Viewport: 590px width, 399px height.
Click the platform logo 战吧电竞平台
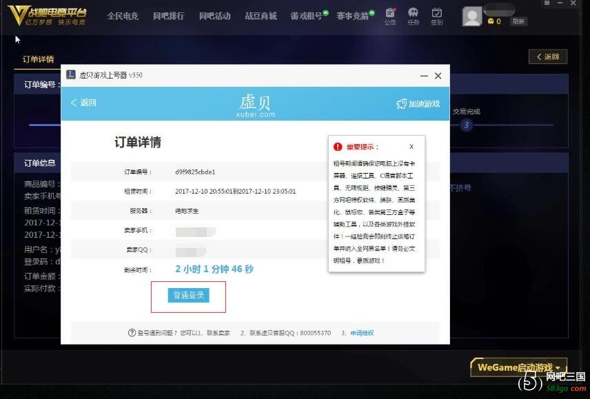[47, 16]
